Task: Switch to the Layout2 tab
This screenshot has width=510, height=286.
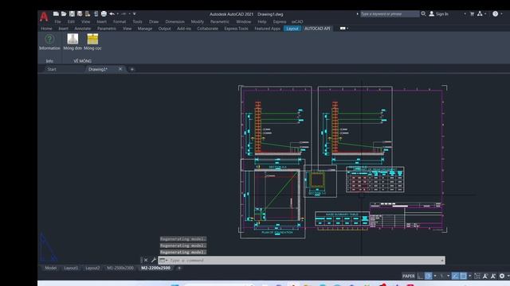Action: click(x=92, y=268)
